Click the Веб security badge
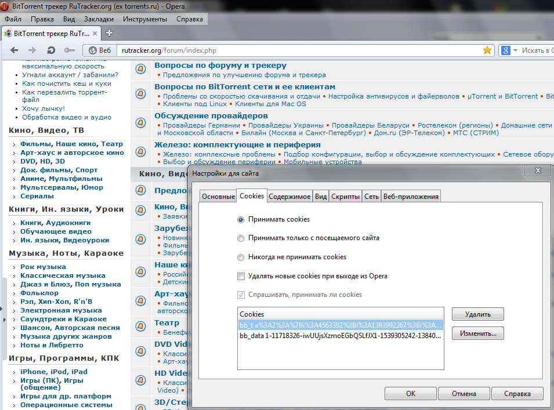The width and height of the screenshot is (554, 410). coord(100,50)
